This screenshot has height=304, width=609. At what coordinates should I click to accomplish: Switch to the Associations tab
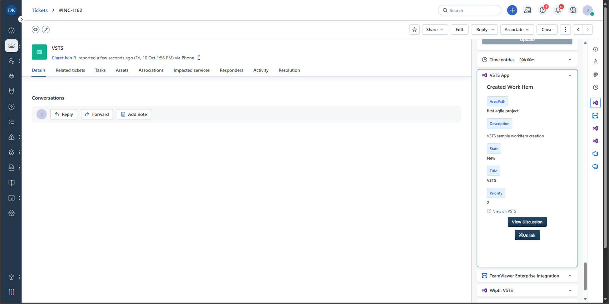point(151,70)
